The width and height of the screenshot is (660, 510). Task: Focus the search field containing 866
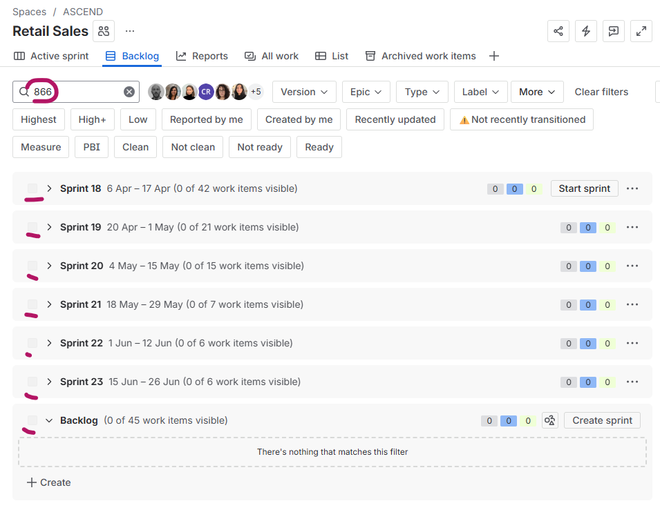click(x=76, y=92)
